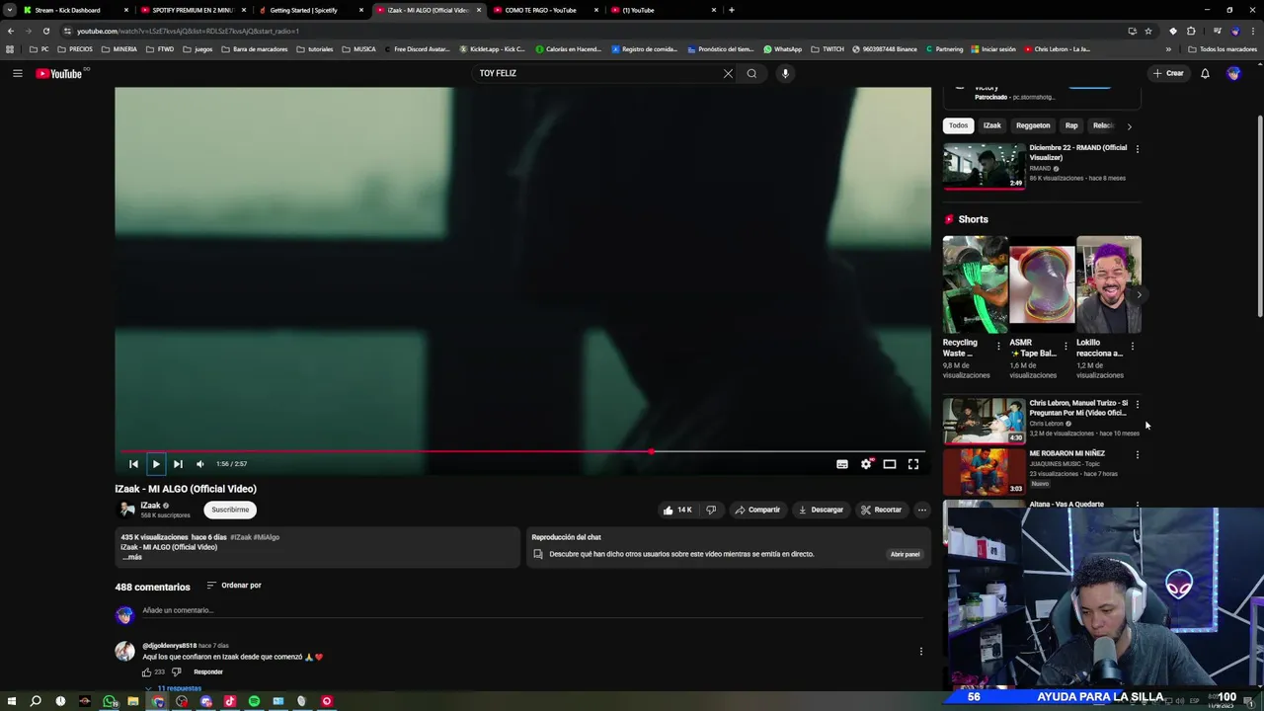Toggle subtitles on the player
The image size is (1264, 711).
click(x=842, y=464)
